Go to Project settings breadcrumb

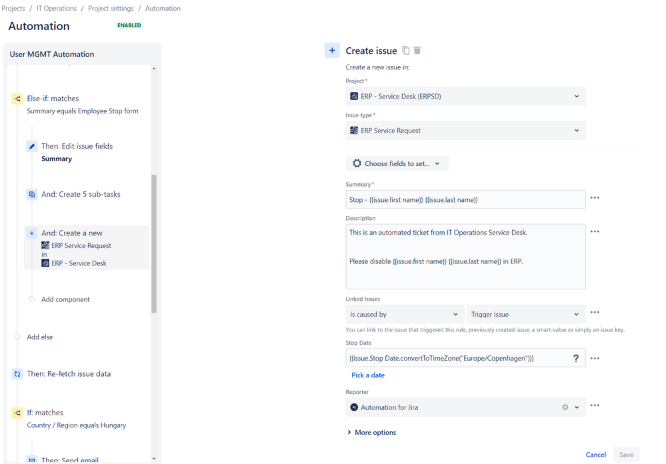tap(111, 9)
